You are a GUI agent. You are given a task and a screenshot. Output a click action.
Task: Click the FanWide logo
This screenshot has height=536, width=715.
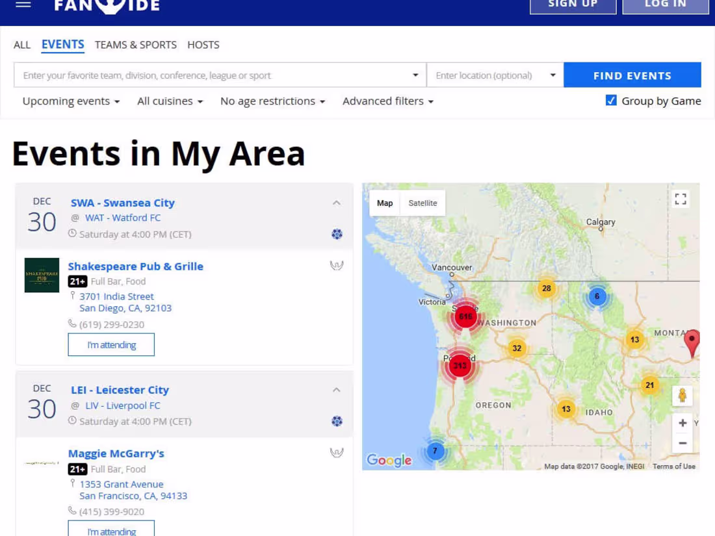pyautogui.click(x=107, y=5)
